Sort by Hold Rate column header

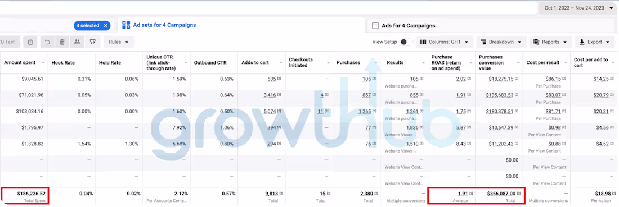110,63
